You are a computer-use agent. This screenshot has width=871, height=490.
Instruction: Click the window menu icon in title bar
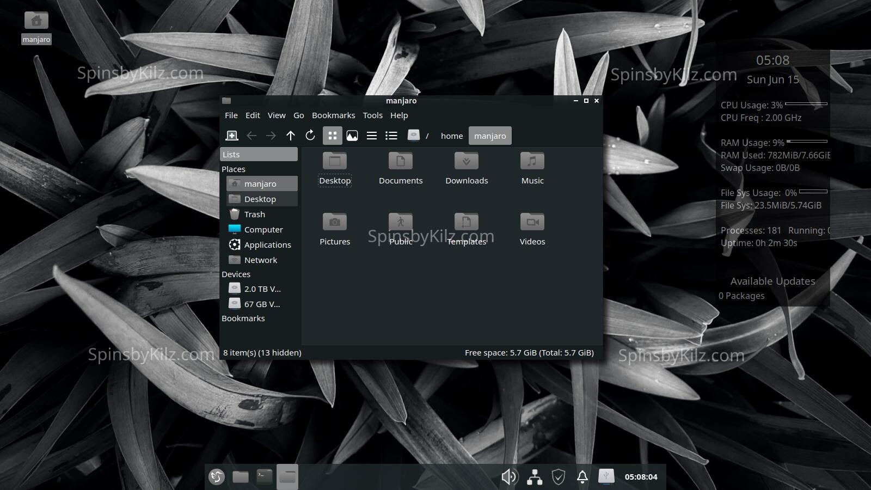[x=226, y=101]
